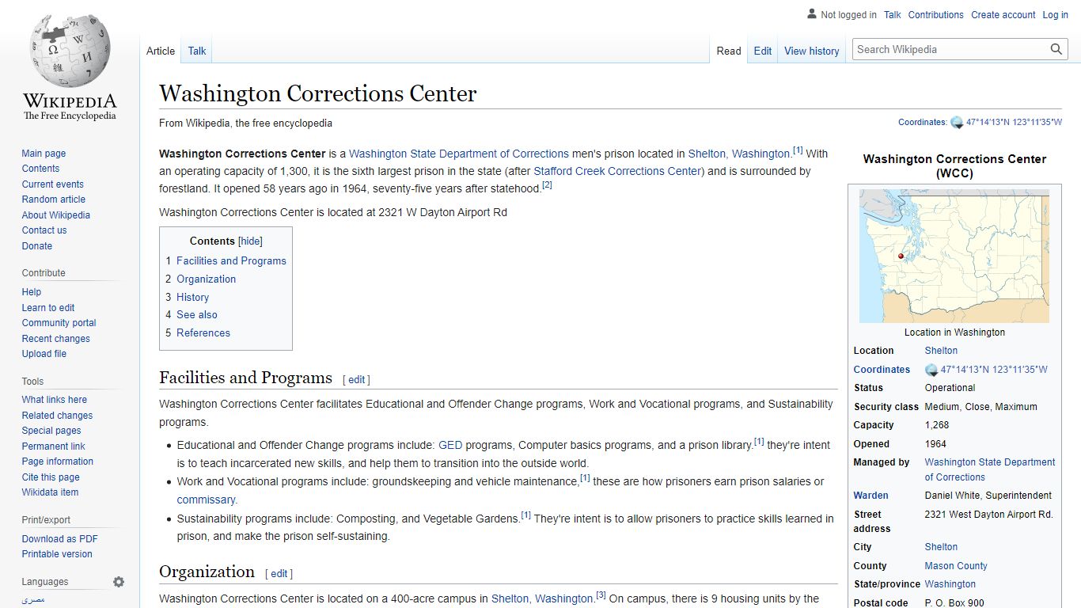
Task: Open Printable version link
Action: 57,554
